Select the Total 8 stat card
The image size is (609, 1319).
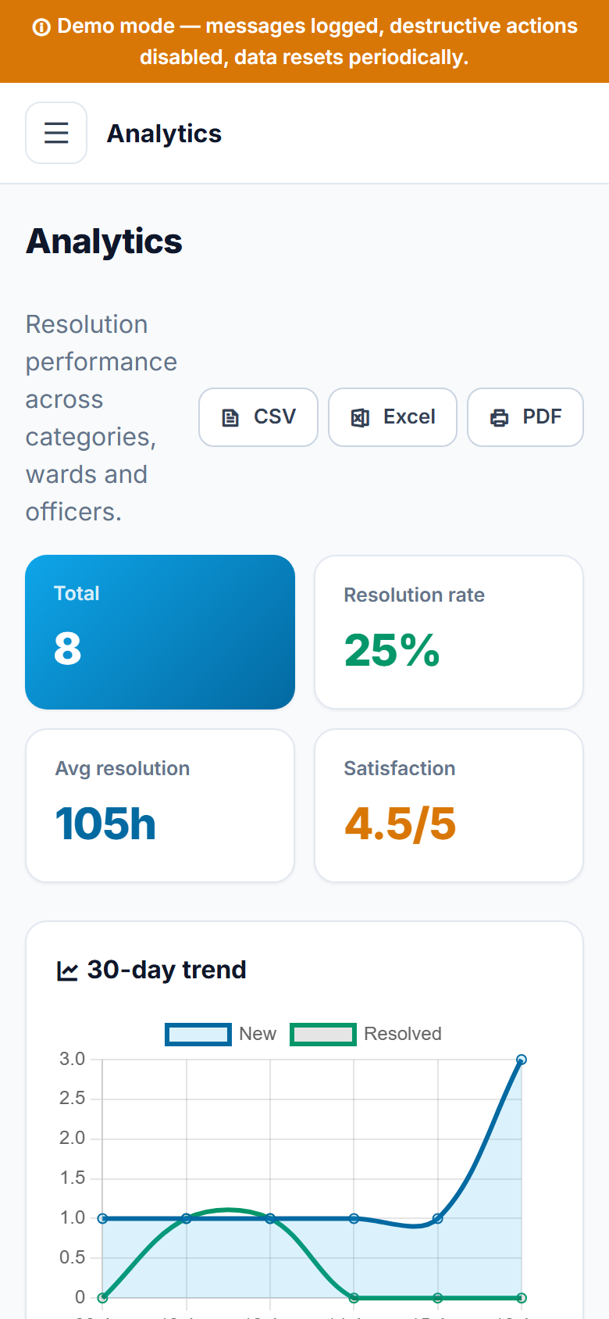click(x=160, y=632)
